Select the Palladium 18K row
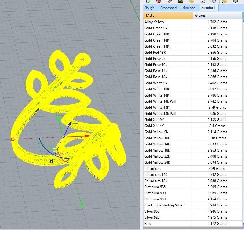The image size is (244, 230). (x=193, y=181)
